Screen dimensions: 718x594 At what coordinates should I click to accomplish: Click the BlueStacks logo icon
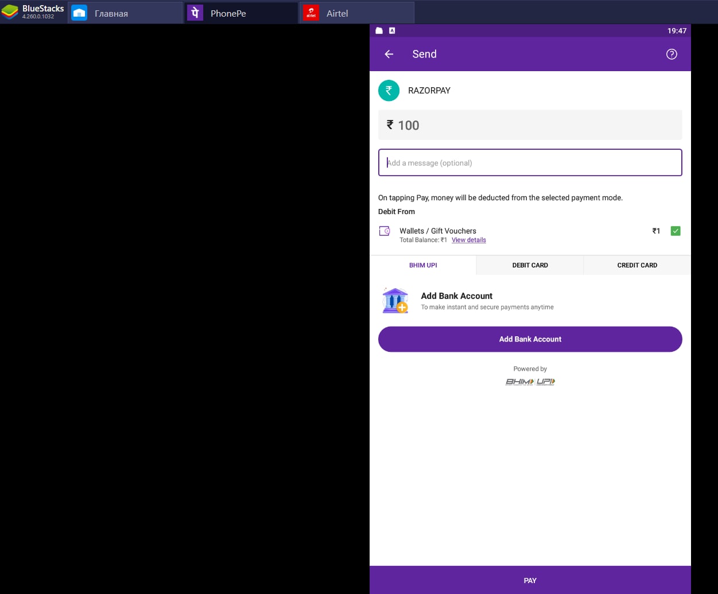[10, 12]
